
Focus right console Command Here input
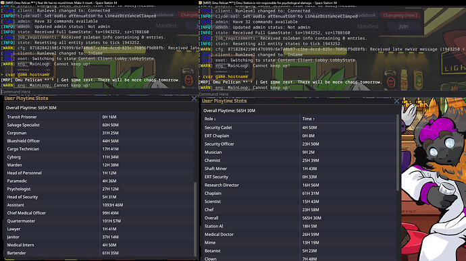coord(332,94)
